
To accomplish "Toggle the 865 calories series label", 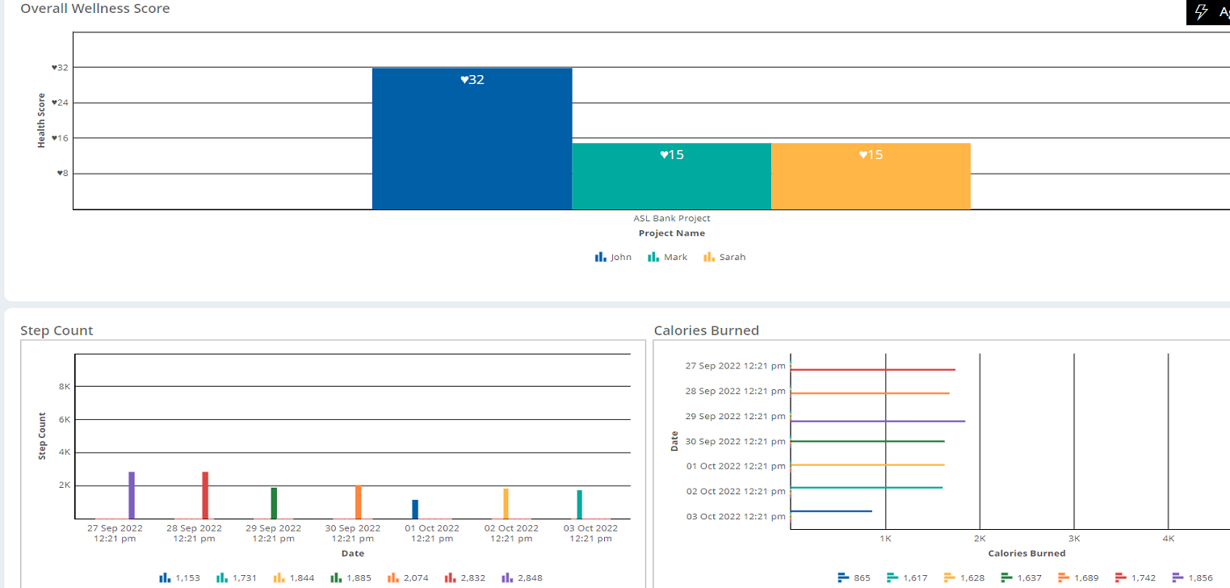I will click(863, 578).
